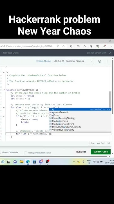
Task: Click in the line 44 Math.max code
Action: [x=34, y=134]
